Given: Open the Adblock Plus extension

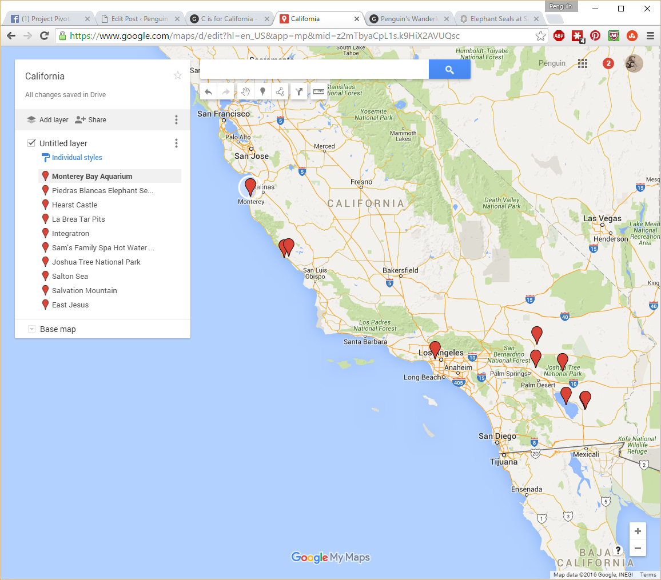Looking at the screenshot, I should 559,36.
